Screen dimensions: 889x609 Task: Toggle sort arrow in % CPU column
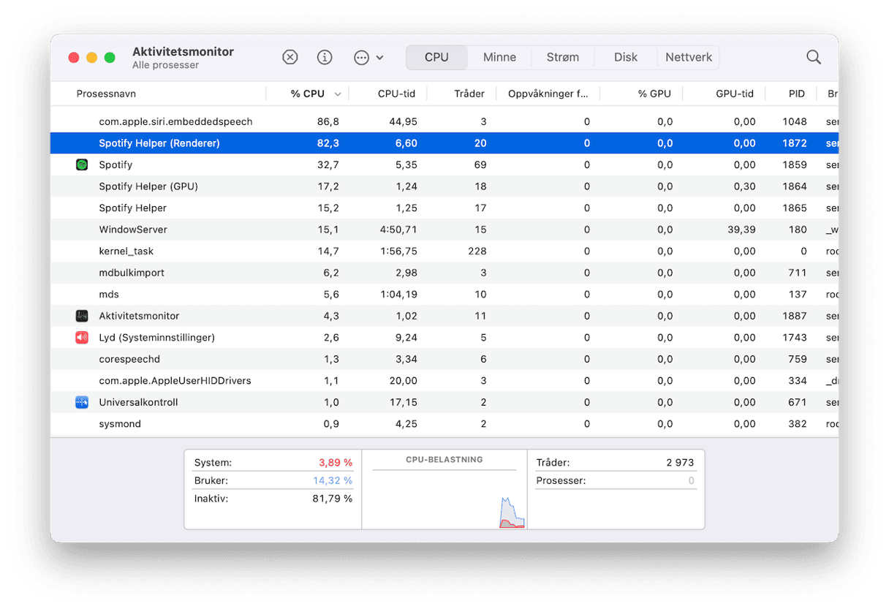click(x=338, y=94)
